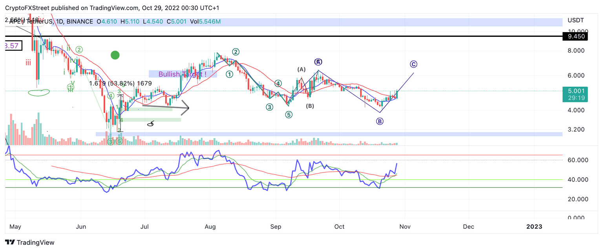Click the USDT currency label

(576, 20)
